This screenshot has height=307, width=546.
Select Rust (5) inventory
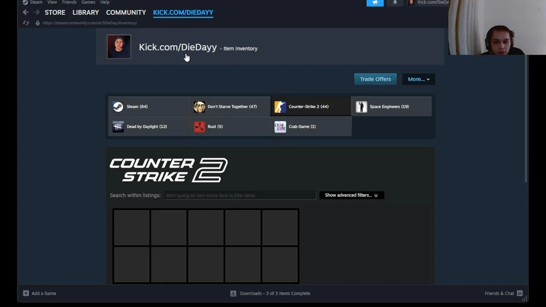[x=229, y=127]
